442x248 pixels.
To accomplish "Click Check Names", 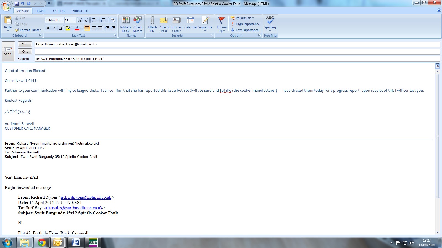I will (138, 24).
